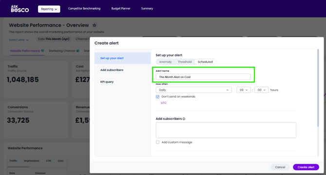Uncheck Don't send on weekends

[x=158, y=97]
